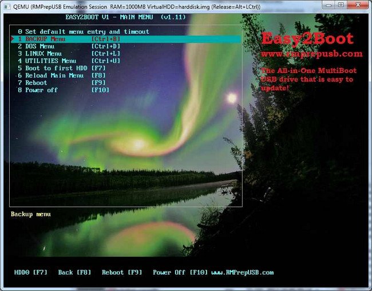
Task: Click the www.RMPrepUSB.com footer text
Action: tap(243, 273)
